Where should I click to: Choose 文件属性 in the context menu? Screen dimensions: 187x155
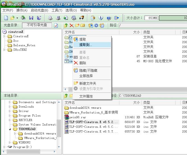92,96
